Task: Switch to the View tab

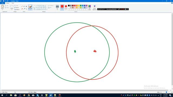Action: [13, 3]
